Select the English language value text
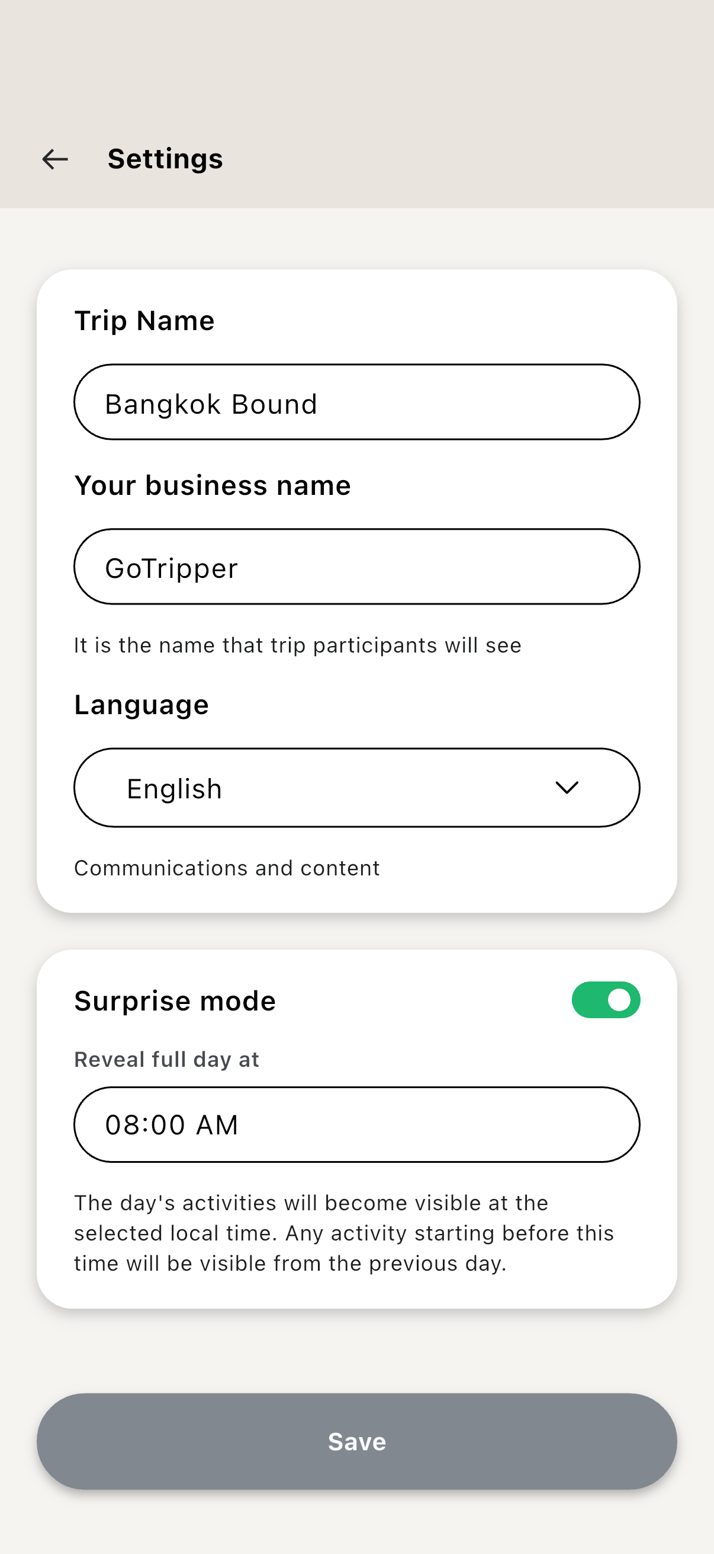Screen dimensions: 714x1554 point(175,789)
